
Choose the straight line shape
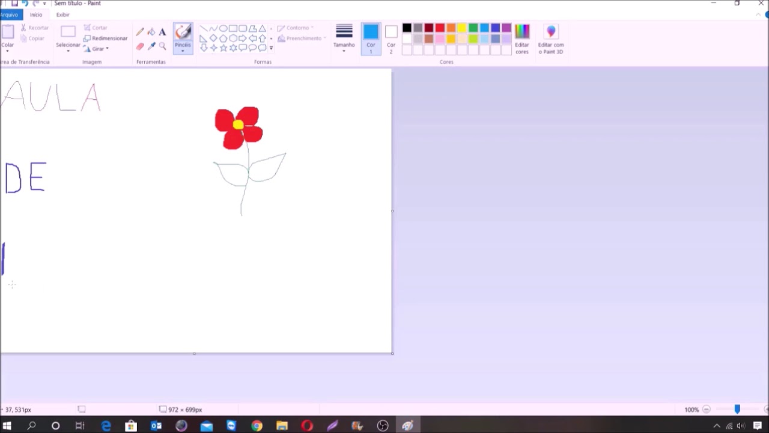(204, 28)
